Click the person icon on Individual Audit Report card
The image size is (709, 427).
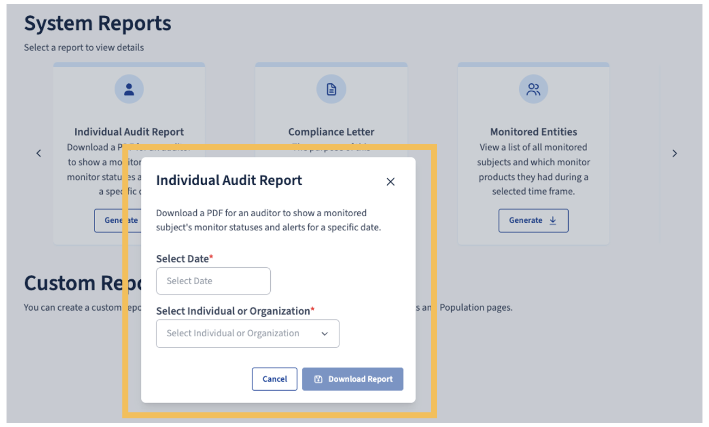129,89
